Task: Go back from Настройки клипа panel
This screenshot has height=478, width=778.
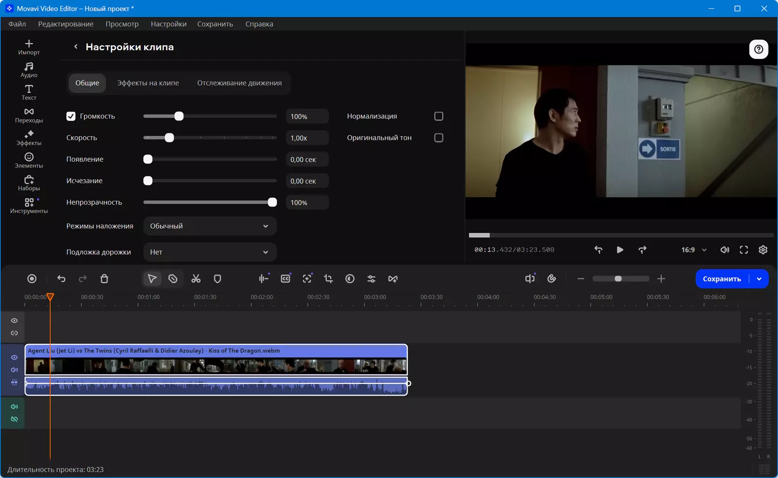Action: 76,46
